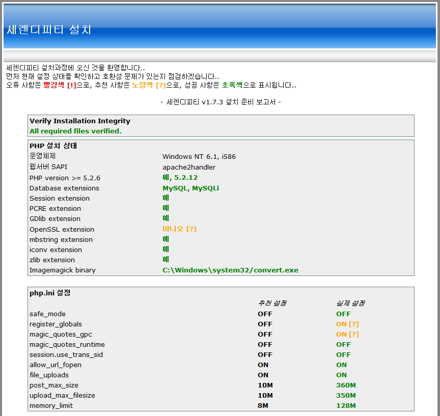The image size is (440, 416).
Task: Click the 'apache2handler' value
Action: coord(189,167)
